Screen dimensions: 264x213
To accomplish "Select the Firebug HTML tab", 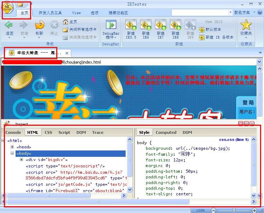I will [33, 132].
